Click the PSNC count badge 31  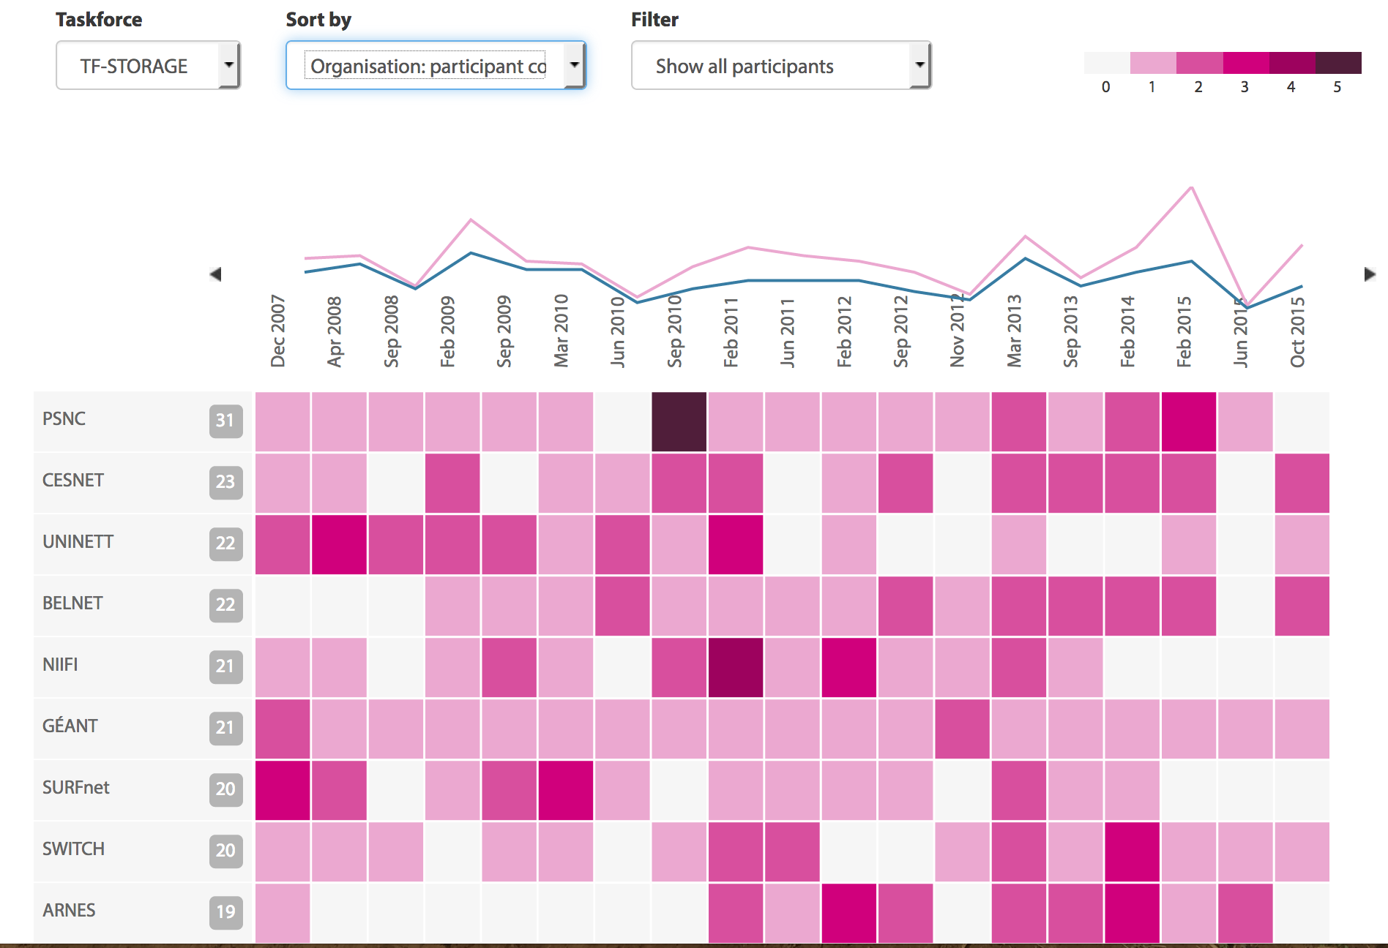coord(225,421)
